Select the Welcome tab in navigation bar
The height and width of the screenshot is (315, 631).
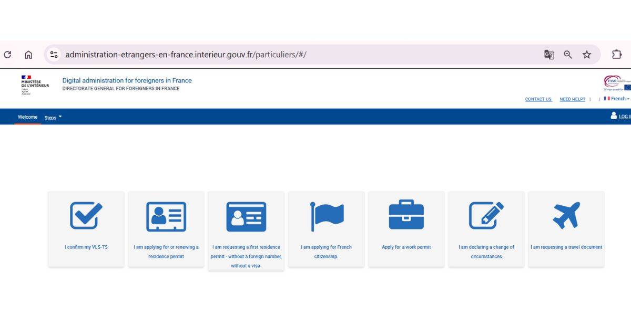27,117
